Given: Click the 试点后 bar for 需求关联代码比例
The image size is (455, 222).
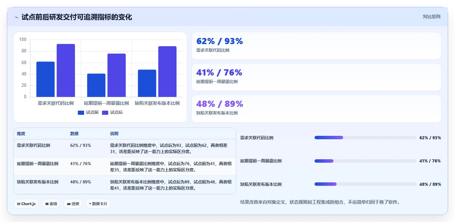Looking at the screenshot, I should tap(66, 70).
